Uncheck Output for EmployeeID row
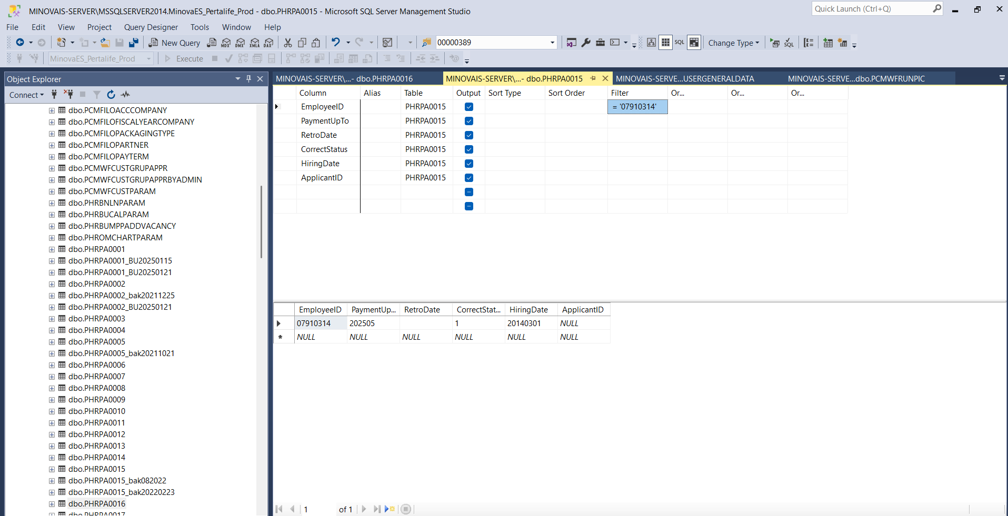The width and height of the screenshot is (1008, 516). click(469, 107)
